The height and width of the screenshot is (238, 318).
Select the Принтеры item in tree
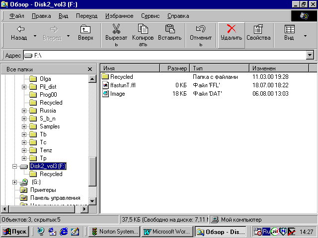coord(43,190)
